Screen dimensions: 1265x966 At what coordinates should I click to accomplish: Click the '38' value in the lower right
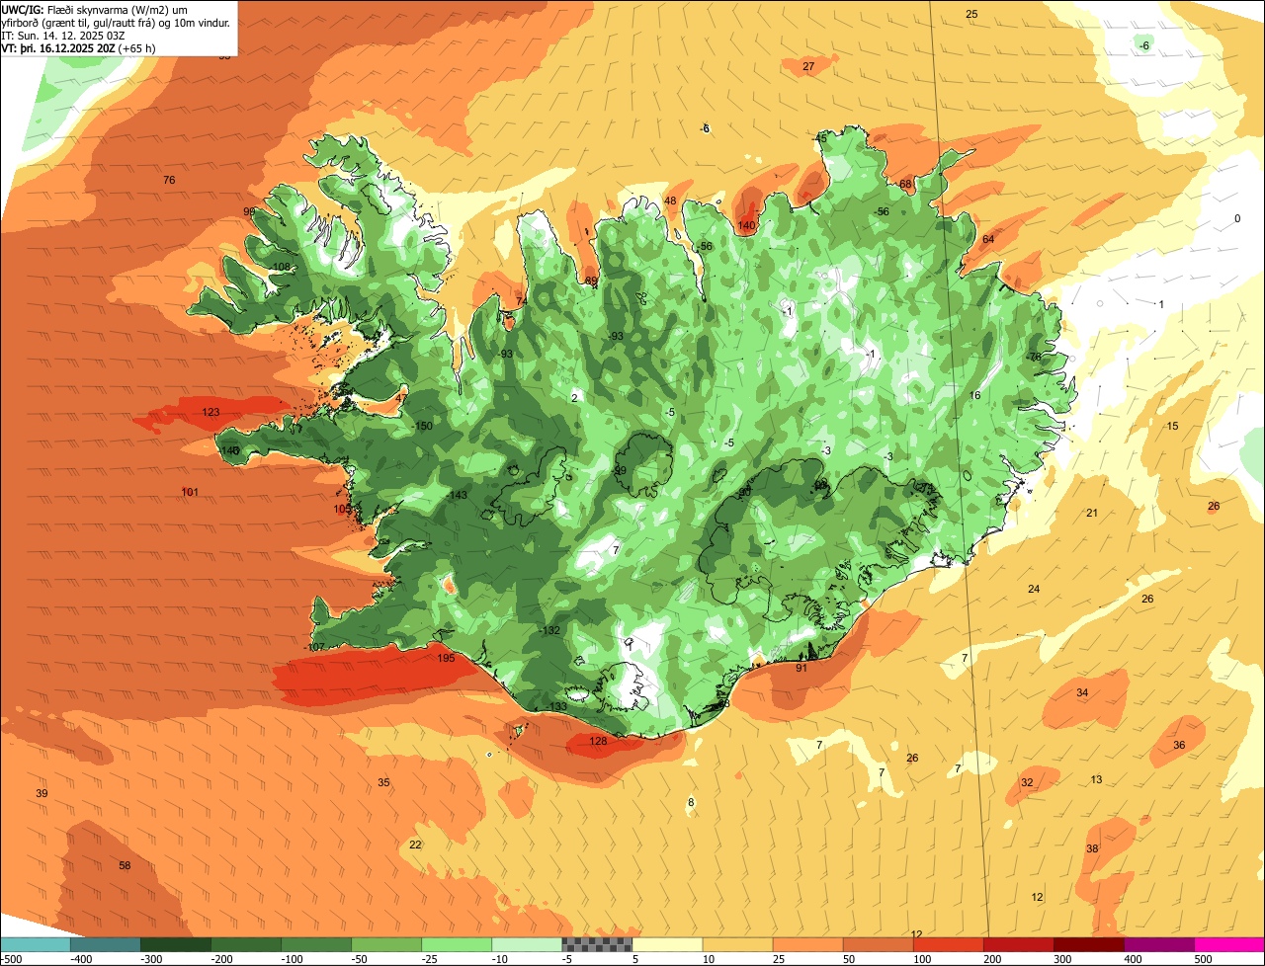[x=1092, y=848]
